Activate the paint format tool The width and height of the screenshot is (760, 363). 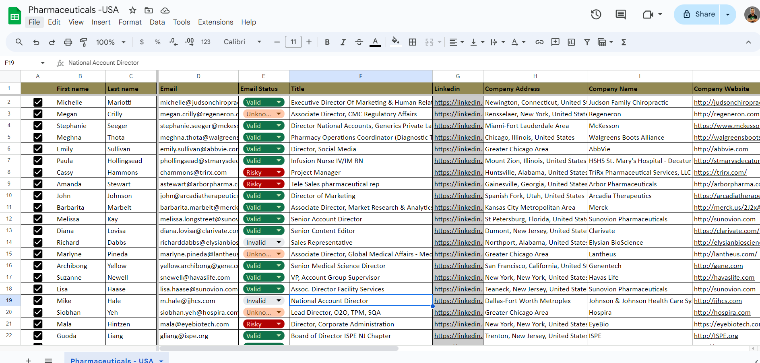coord(84,42)
